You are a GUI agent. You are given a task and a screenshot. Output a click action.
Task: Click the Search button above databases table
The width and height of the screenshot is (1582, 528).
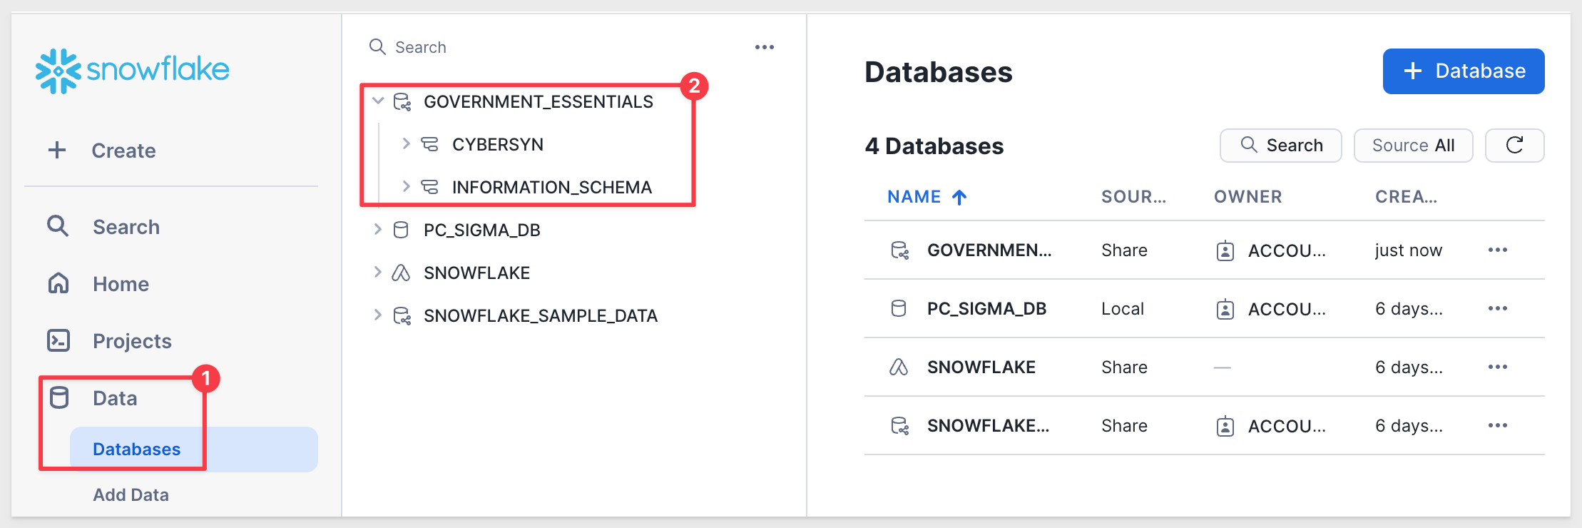pos(1281,146)
